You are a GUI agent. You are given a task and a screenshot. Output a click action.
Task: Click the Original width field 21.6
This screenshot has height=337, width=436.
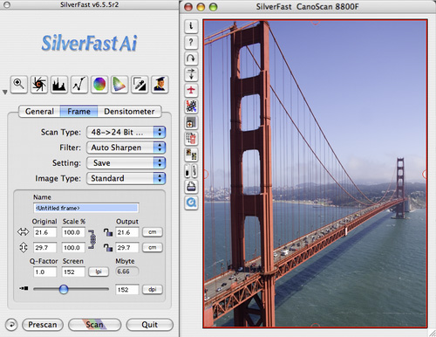point(44,232)
